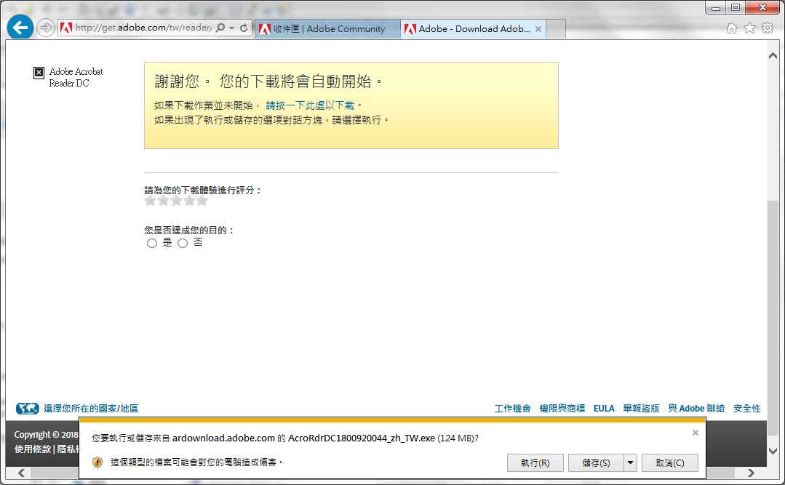Click the Refresh page icon

click(244, 28)
